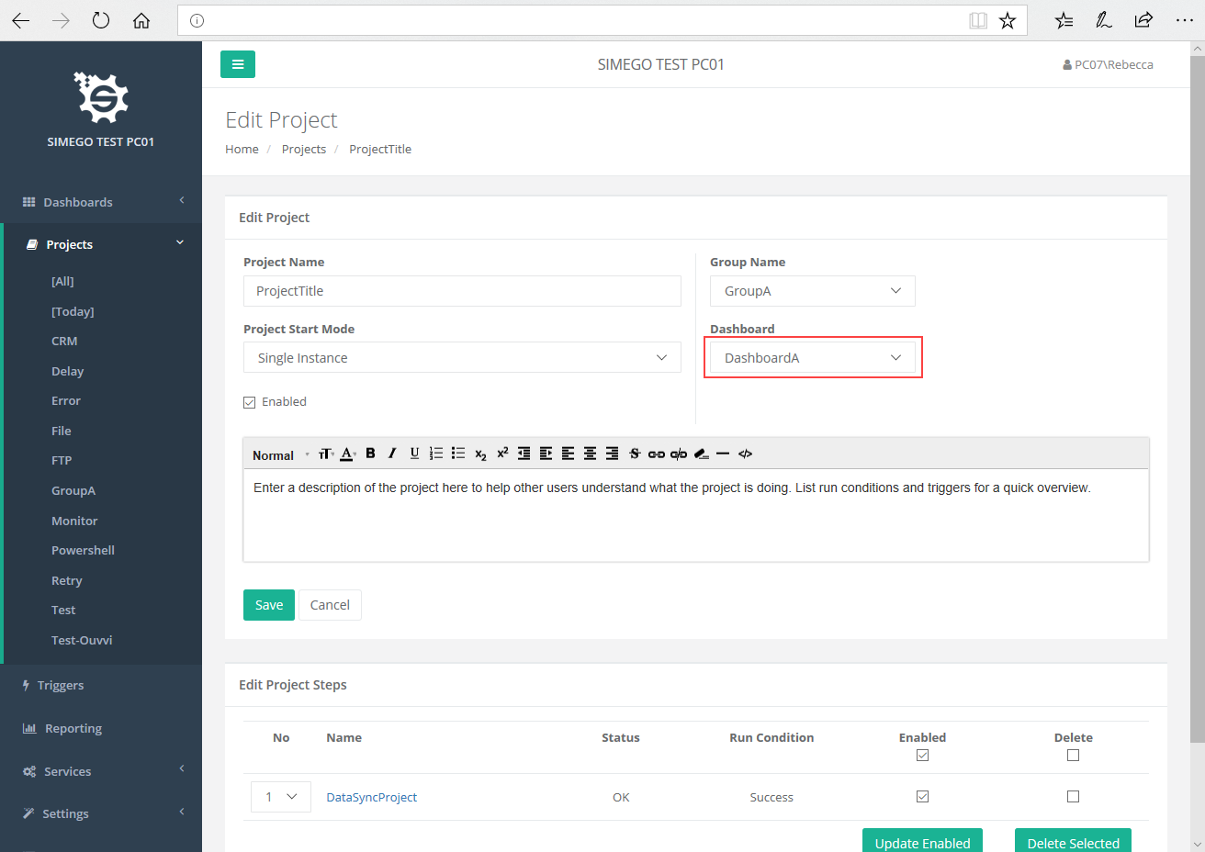Screen dimensions: 1205x852
Task: Align text left
Action: click(x=569, y=454)
